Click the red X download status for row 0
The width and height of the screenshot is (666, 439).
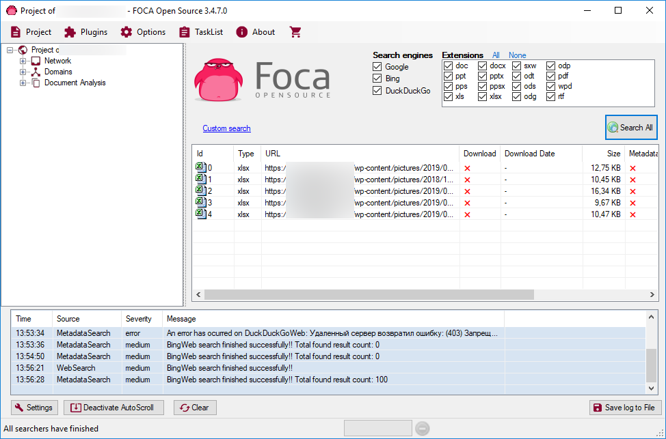(467, 169)
